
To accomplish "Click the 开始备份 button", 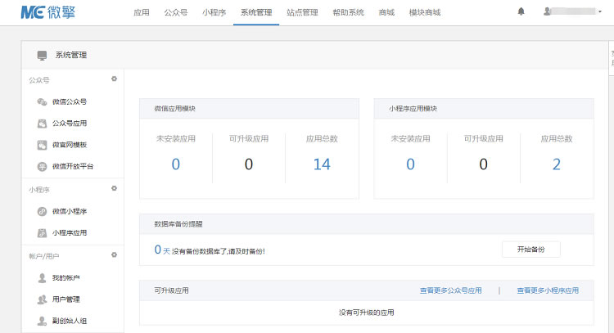I will [531, 250].
